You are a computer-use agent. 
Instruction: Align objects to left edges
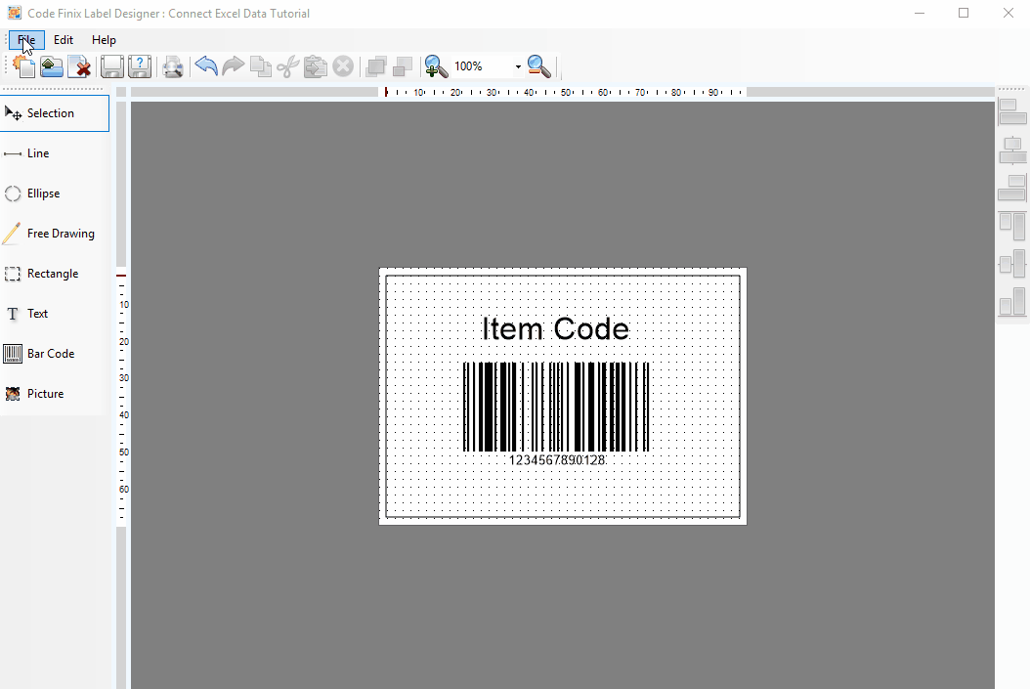tap(1012, 112)
